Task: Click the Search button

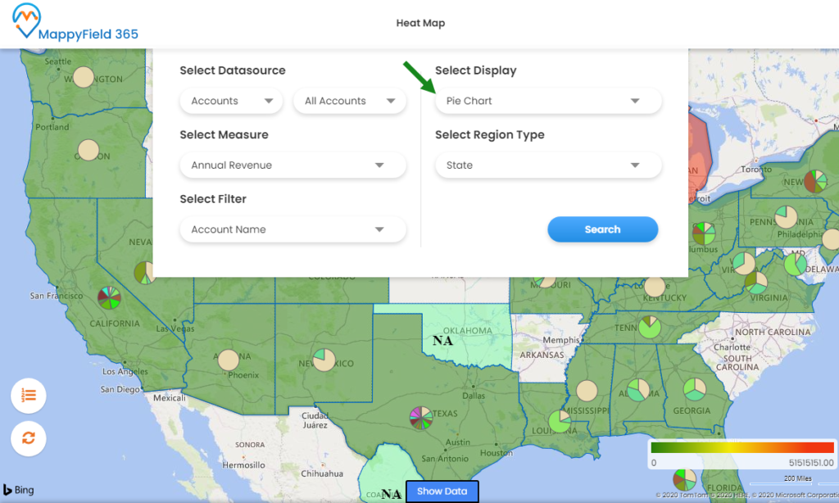Action: pyautogui.click(x=603, y=229)
